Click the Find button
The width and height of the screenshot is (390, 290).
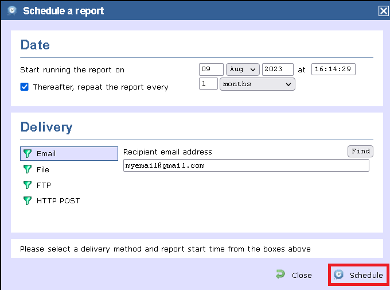pyautogui.click(x=360, y=151)
